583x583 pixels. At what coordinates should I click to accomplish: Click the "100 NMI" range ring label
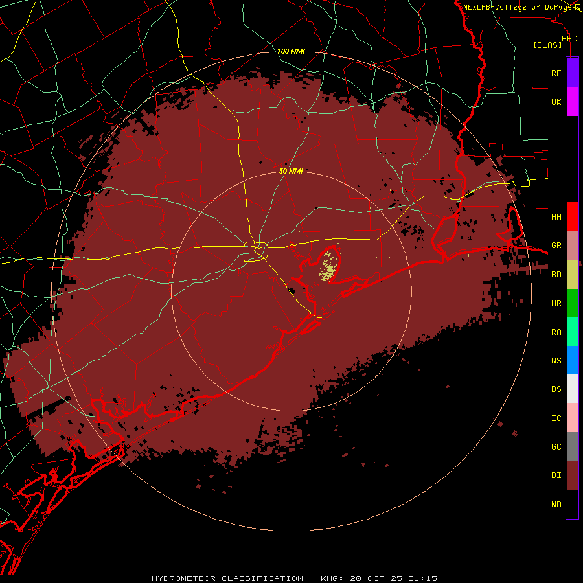(x=291, y=51)
